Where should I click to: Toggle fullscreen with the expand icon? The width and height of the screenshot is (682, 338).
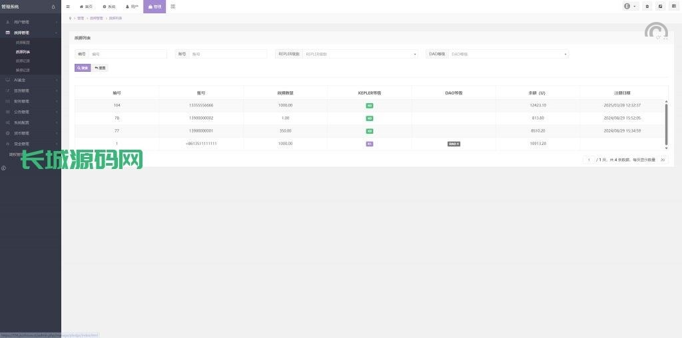click(660, 7)
